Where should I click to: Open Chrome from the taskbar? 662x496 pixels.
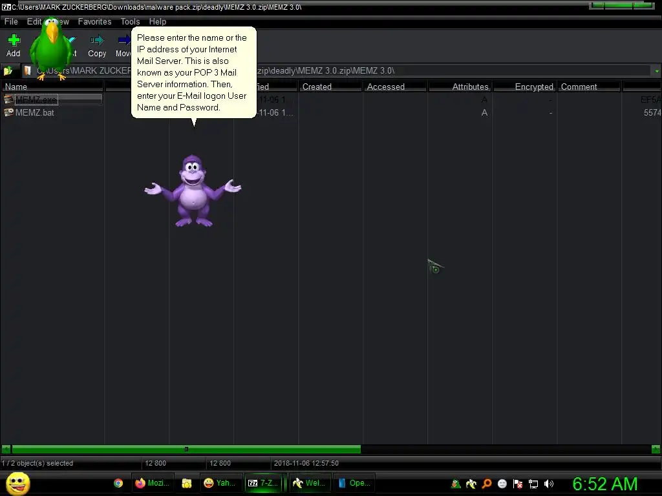pos(118,483)
